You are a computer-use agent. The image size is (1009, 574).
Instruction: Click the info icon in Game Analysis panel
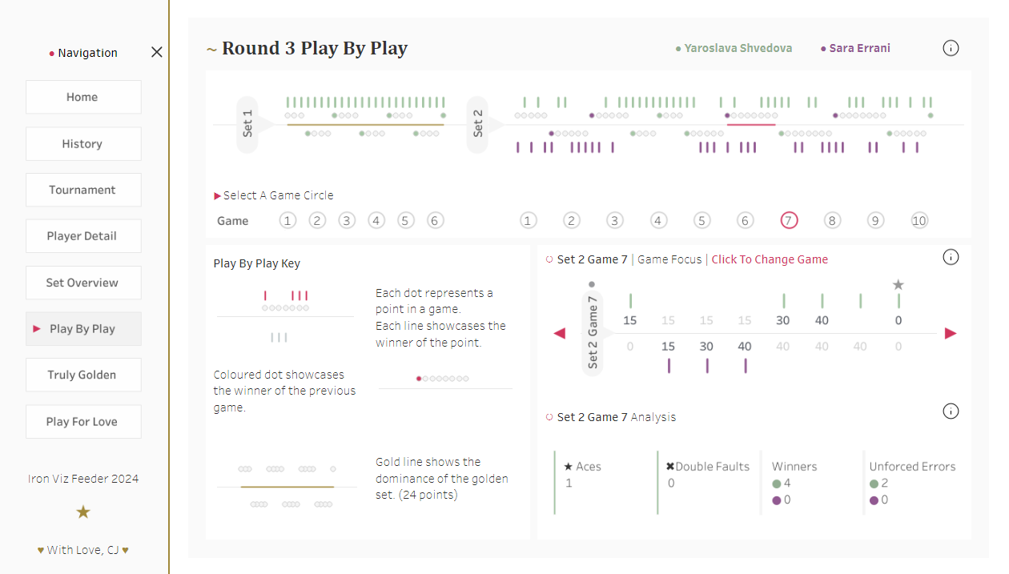pyautogui.click(x=951, y=411)
